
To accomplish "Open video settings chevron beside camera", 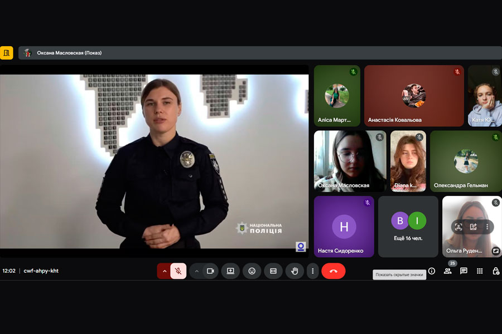I will tap(196, 271).
